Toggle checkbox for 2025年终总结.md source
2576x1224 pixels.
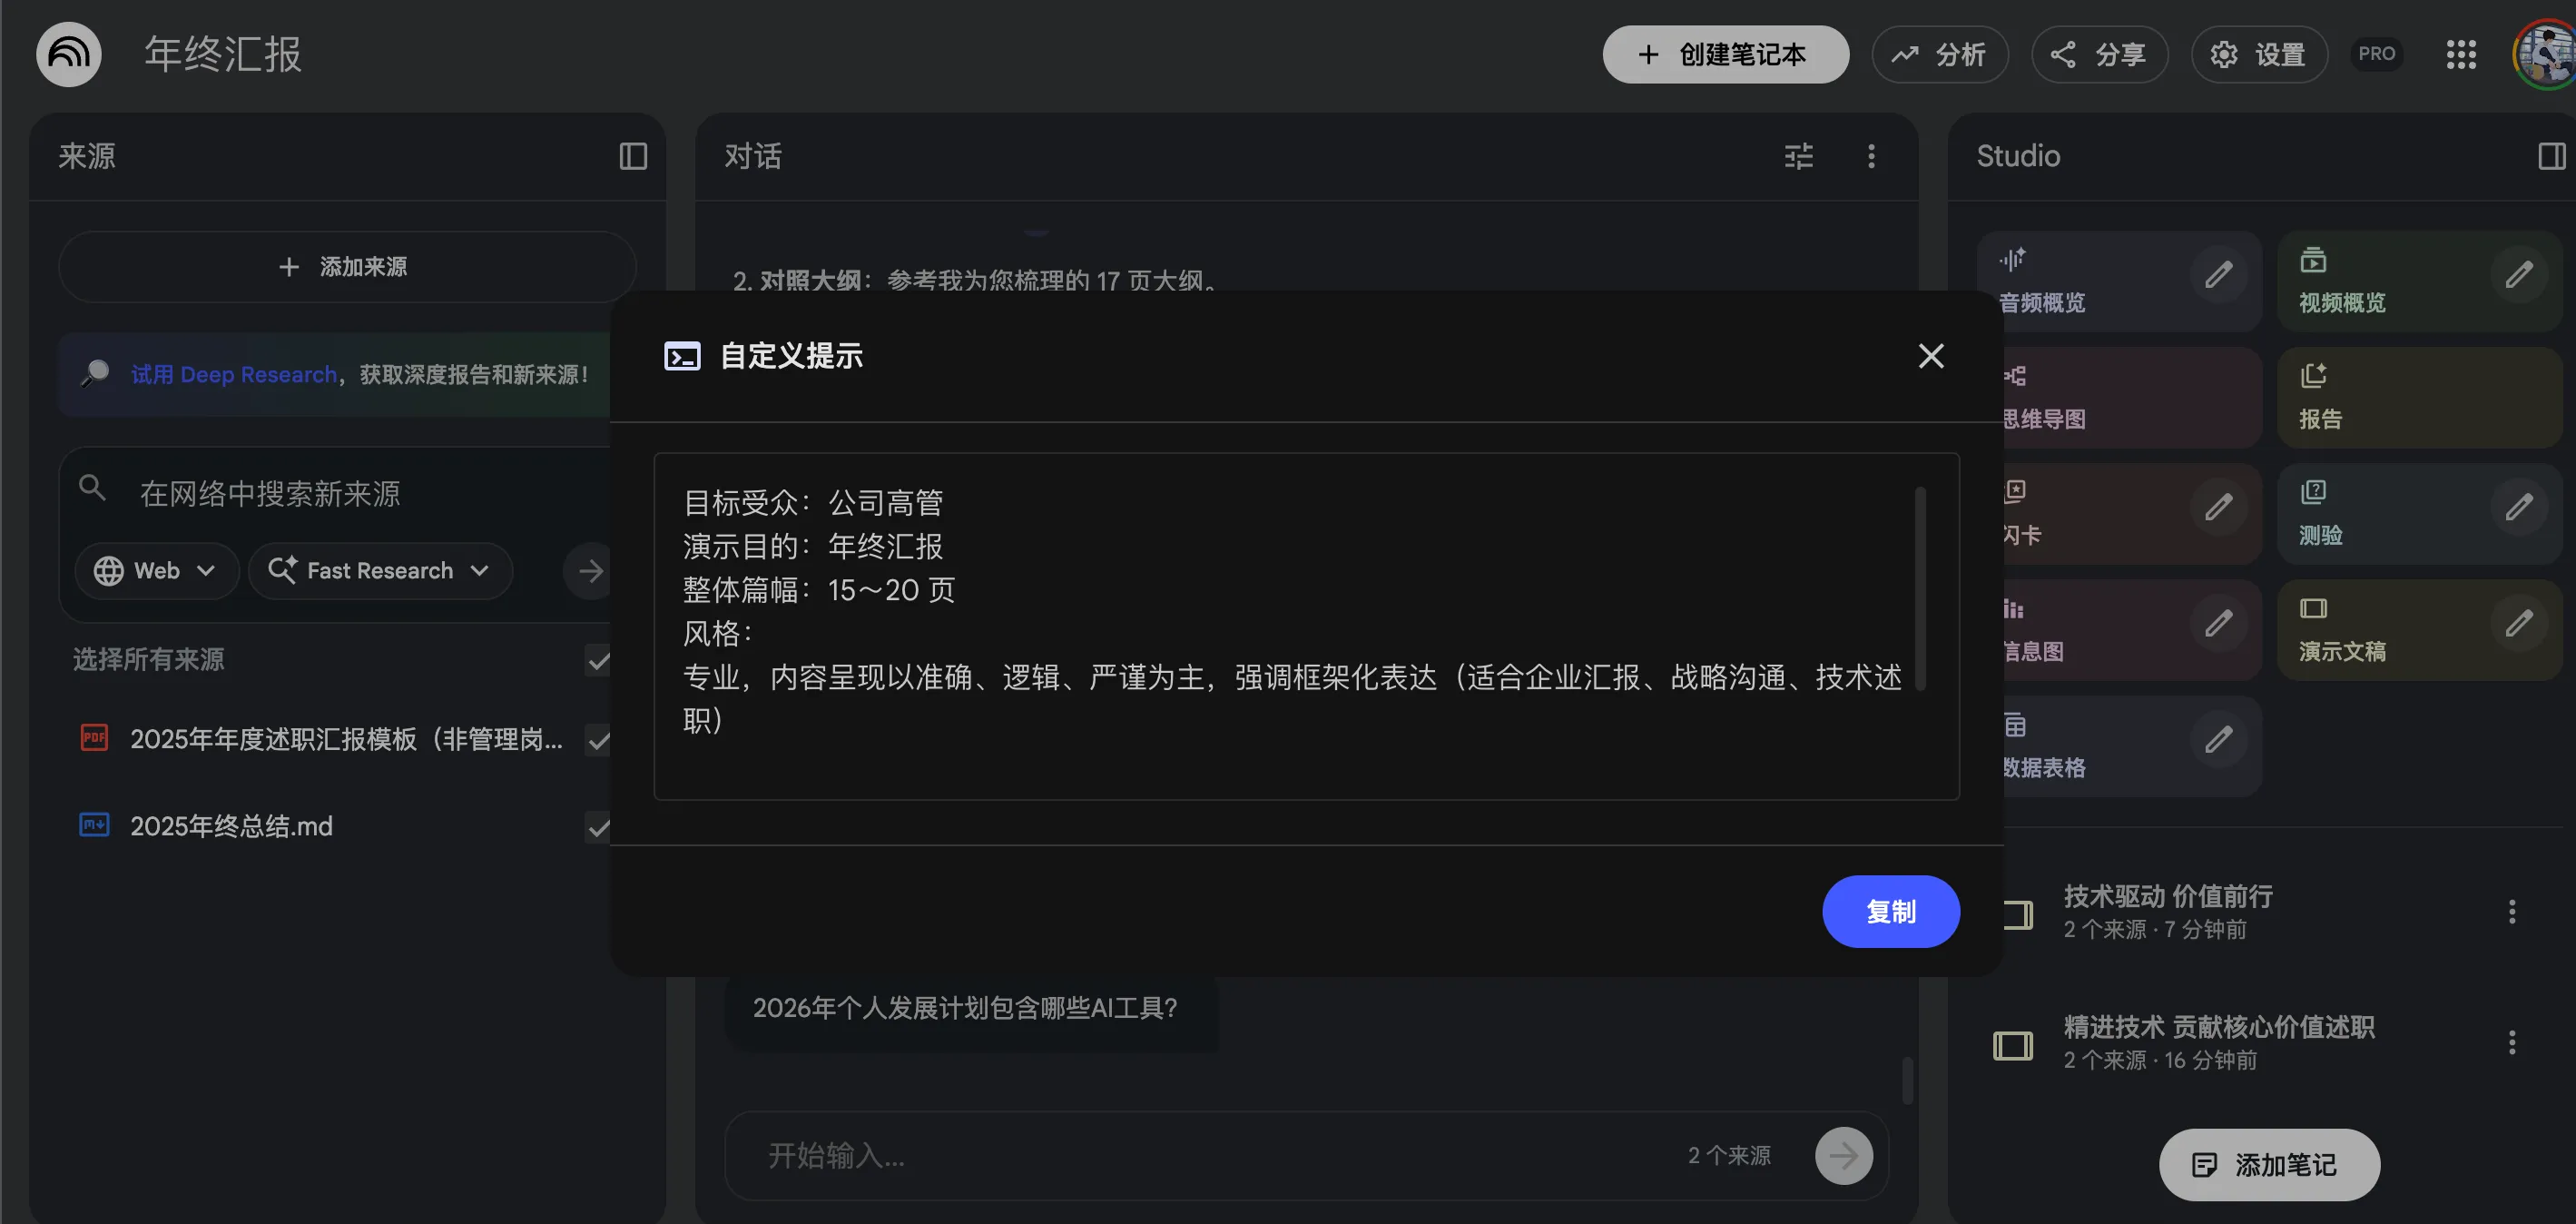[598, 827]
